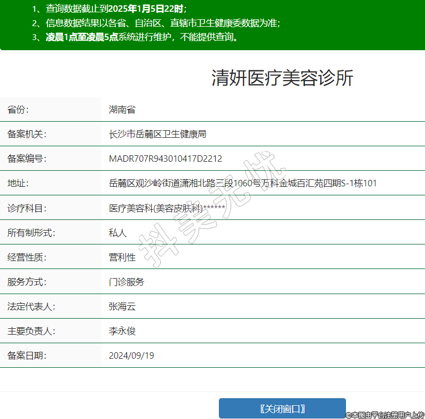Click the 营利性 business nature value
Viewport: 425px width, 419px height.
coord(122,257)
